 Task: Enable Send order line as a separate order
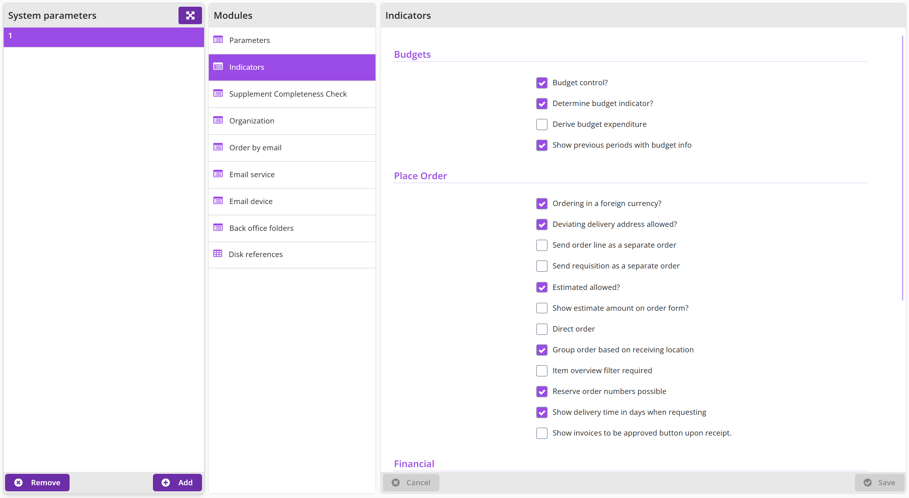pos(542,245)
